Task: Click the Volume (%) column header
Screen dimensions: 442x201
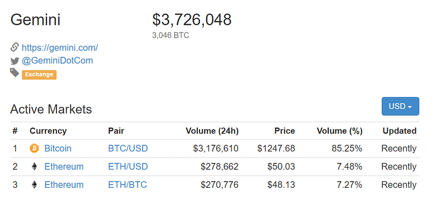Action: point(339,131)
